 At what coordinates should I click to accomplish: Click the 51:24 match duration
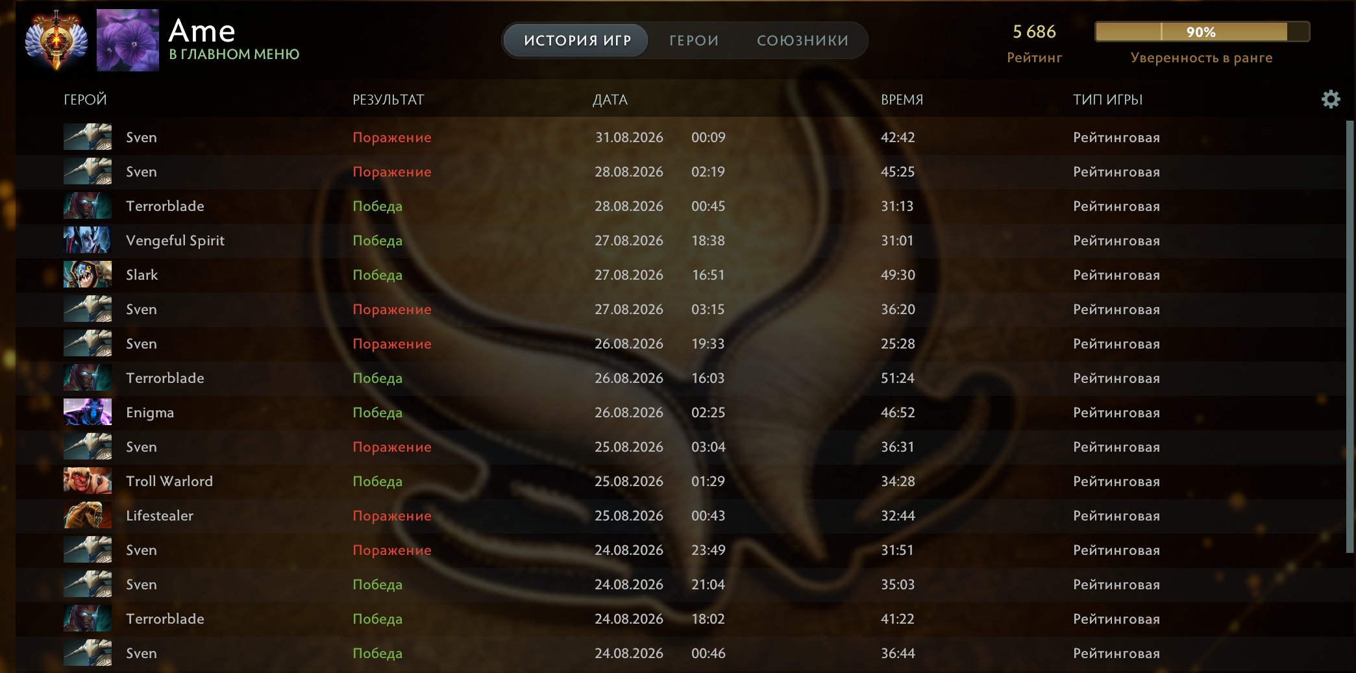point(898,378)
